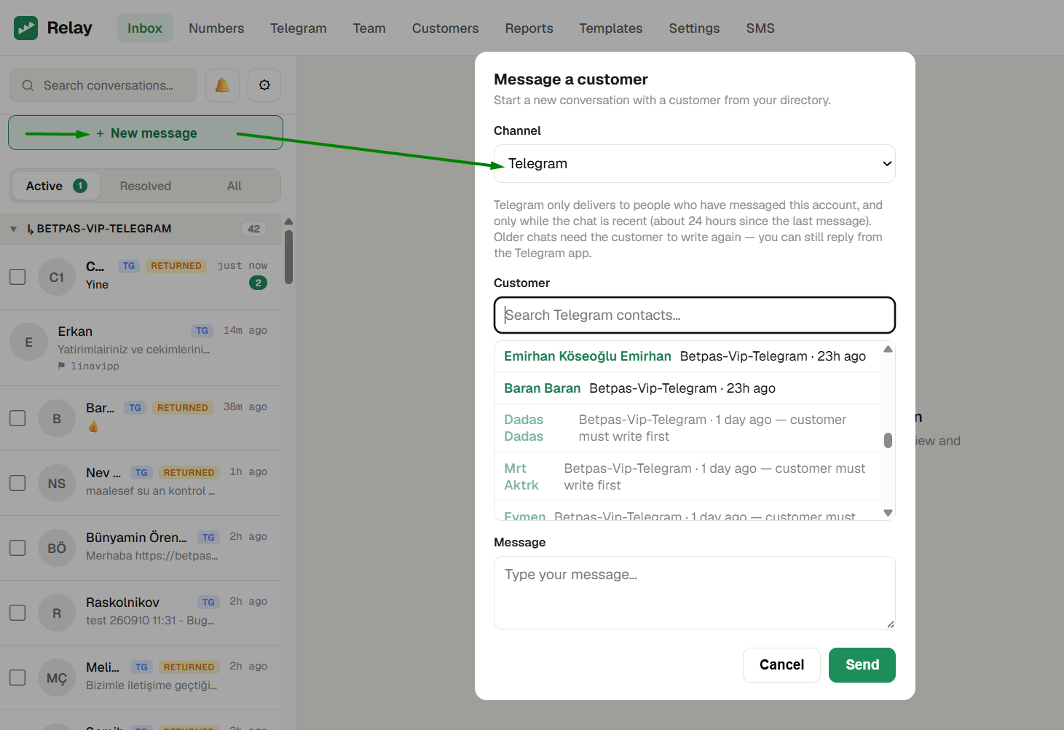Click the NS avatar circle
Viewport: 1064px width, 730px height.
click(57, 483)
